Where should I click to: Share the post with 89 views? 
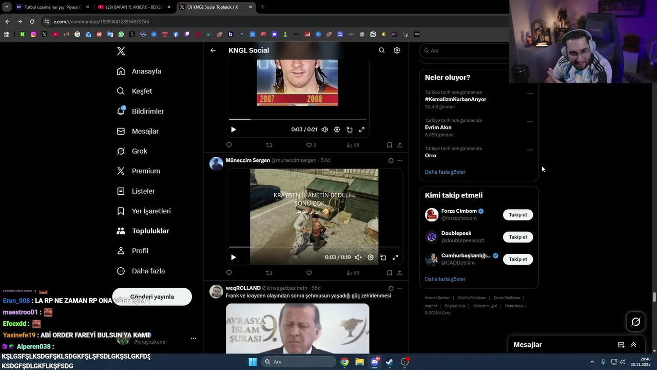pos(400,273)
